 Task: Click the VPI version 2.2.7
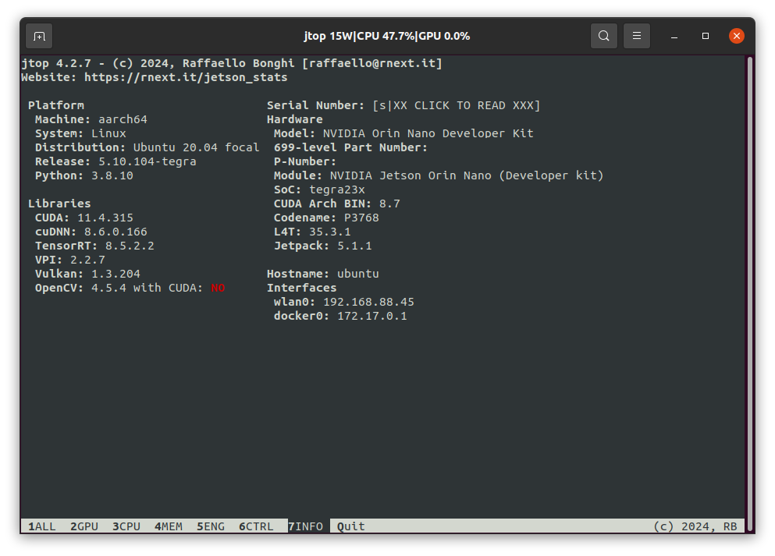[x=87, y=260]
